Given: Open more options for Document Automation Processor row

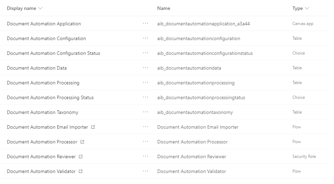Looking at the screenshot, I should tap(145, 141).
